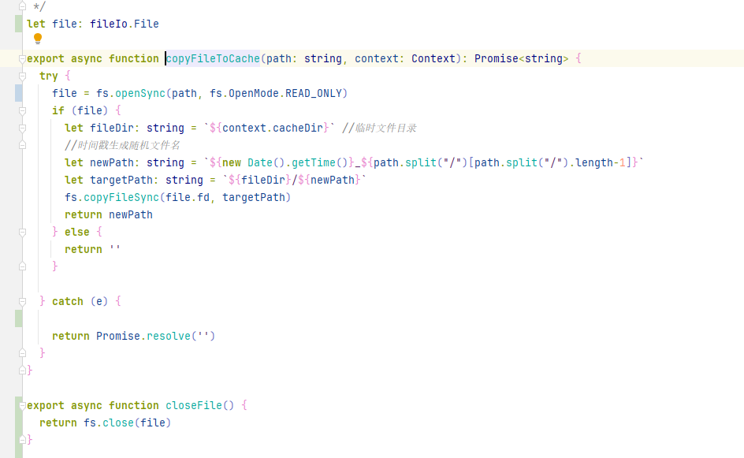Click fold marker at the comment end */
The image size is (744, 458).
point(22,6)
